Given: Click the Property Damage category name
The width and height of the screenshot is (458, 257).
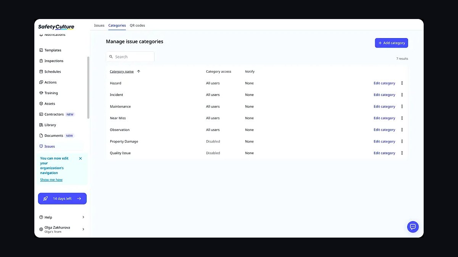Looking at the screenshot, I should pyautogui.click(x=124, y=141).
